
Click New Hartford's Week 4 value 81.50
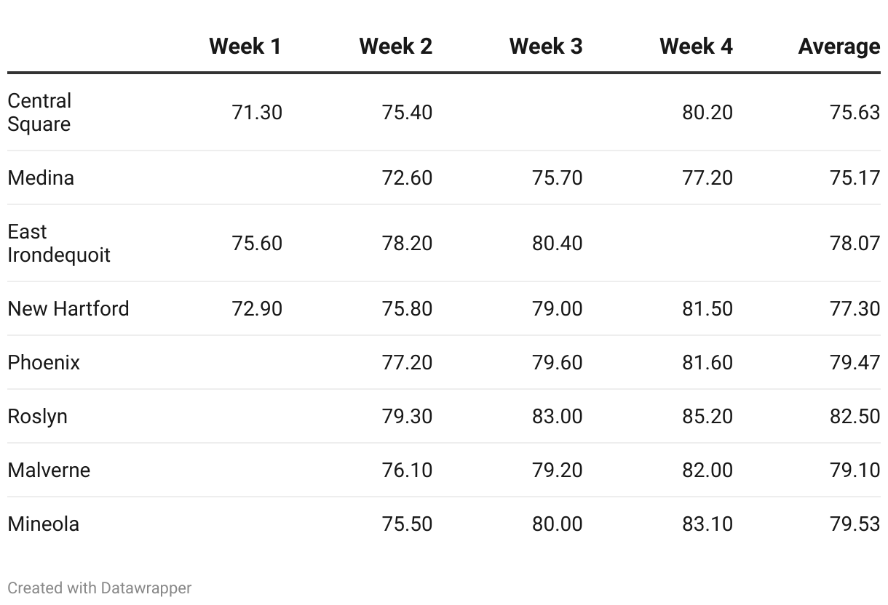coord(707,309)
